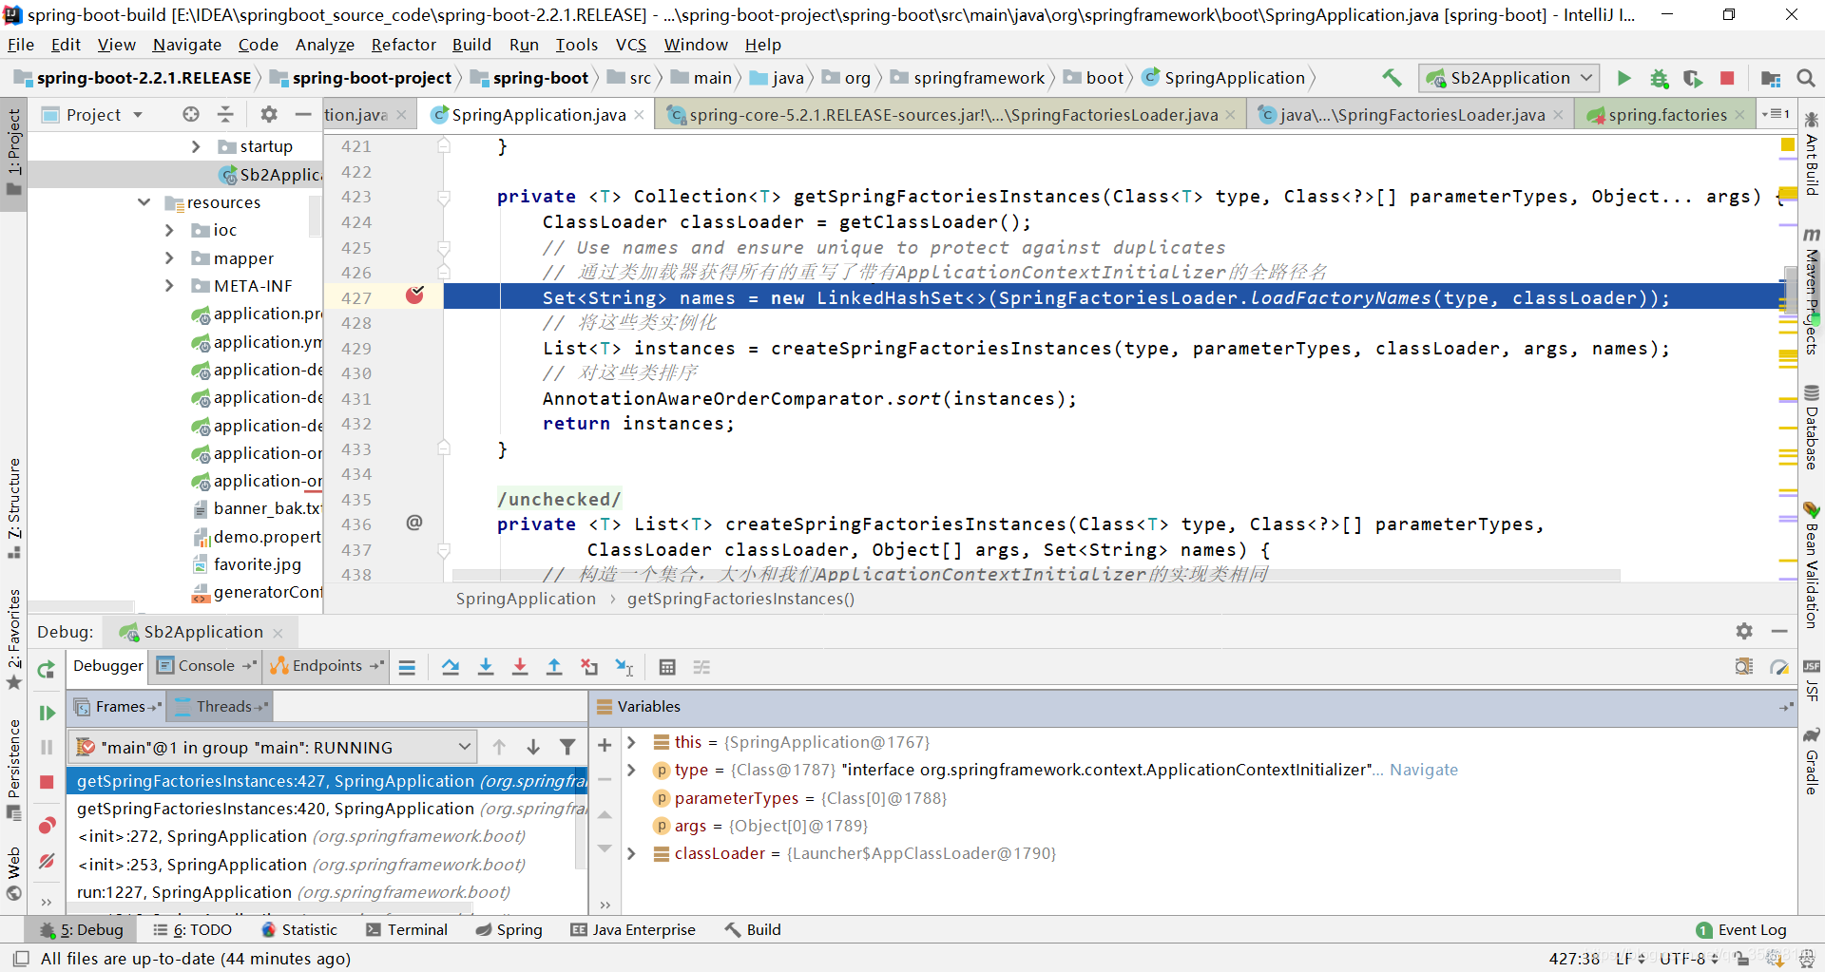
Task: Click the project tree vertical scrollbar
Action: [316, 215]
